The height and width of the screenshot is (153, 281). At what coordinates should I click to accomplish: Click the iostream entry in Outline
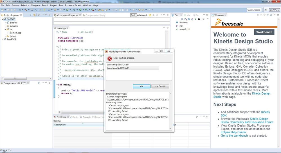coord(184,22)
